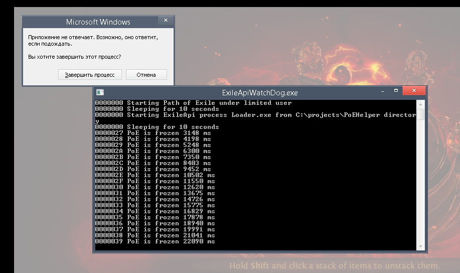Click the console scrollbar up arrow
The width and height of the screenshot is (460, 273).
click(421, 103)
